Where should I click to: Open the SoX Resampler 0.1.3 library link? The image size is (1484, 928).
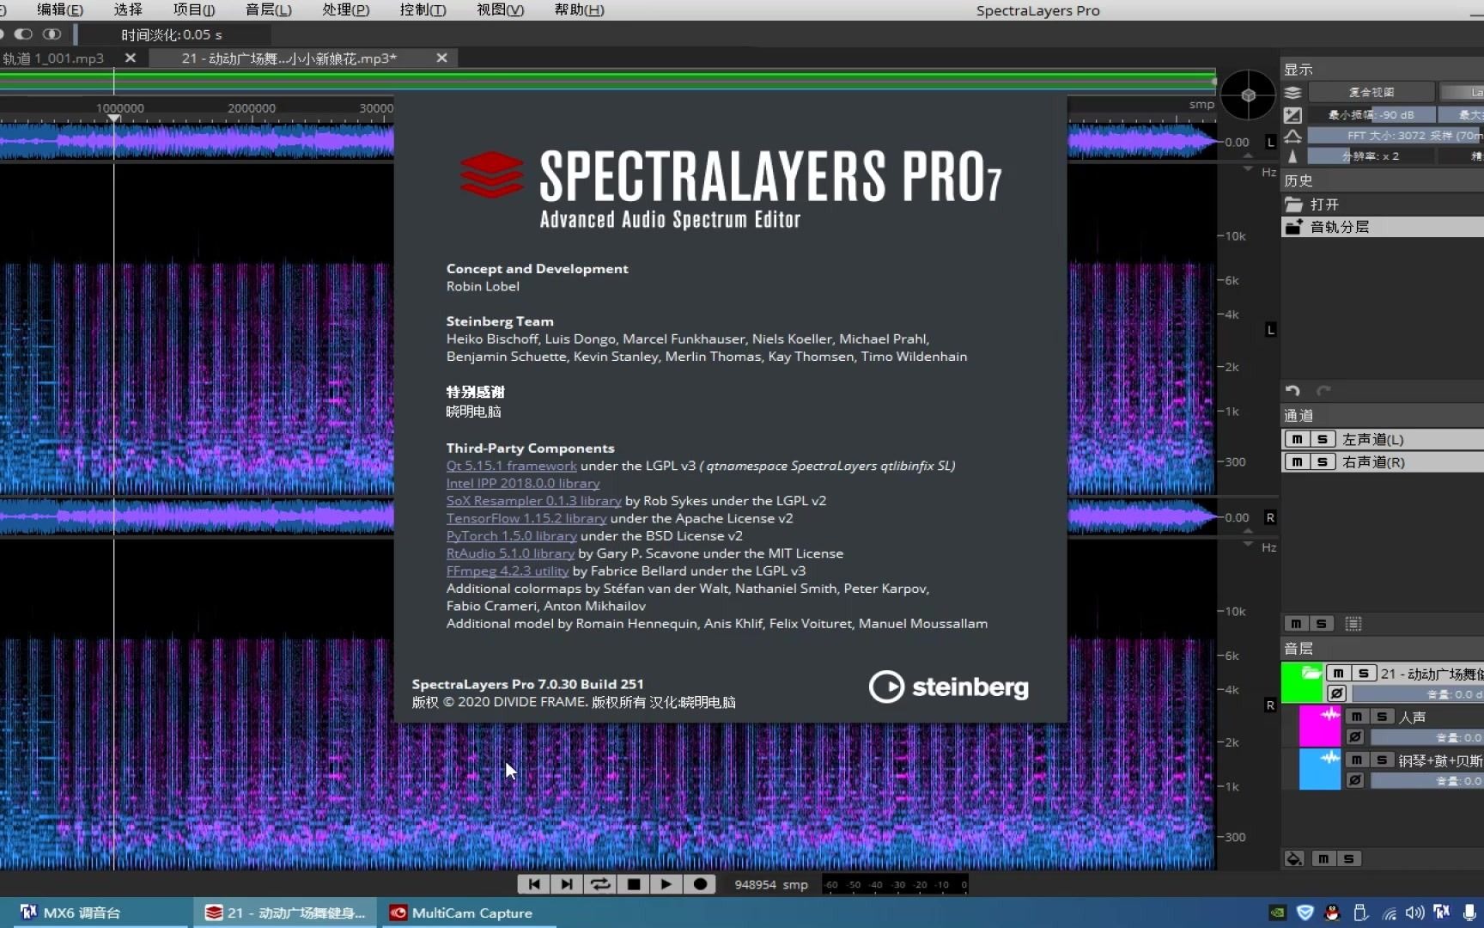click(533, 500)
